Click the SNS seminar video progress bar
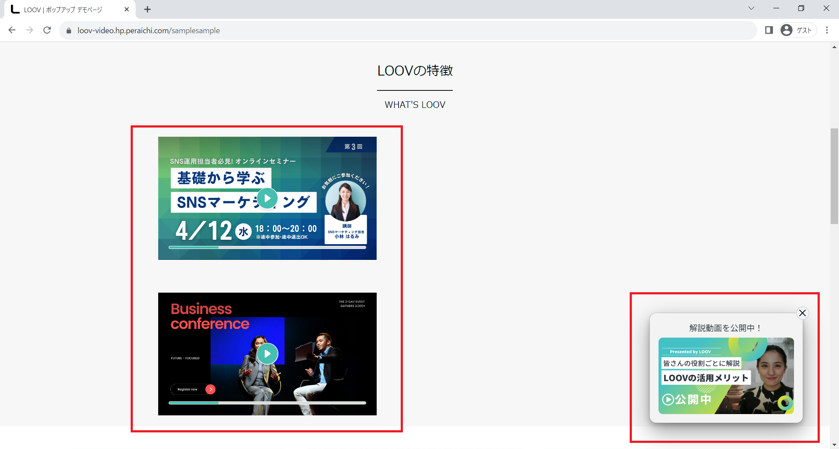The image size is (839, 449). 267,247
